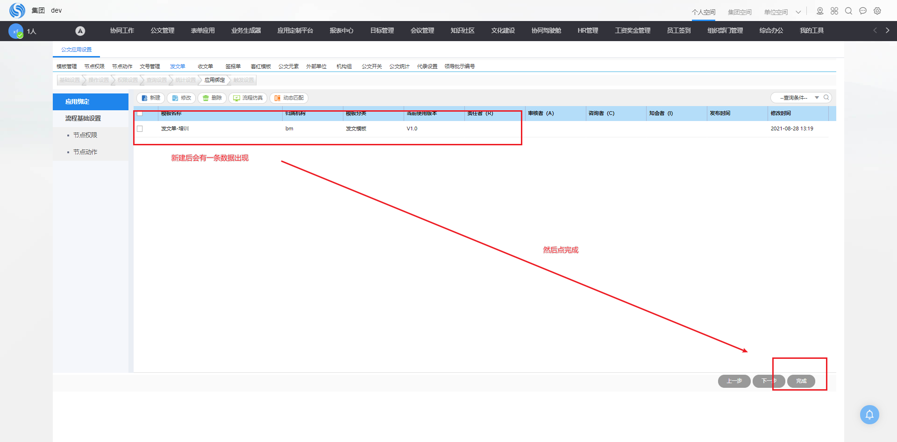Click the header search magnifier icon
This screenshot has height=442, width=897.
coord(849,11)
